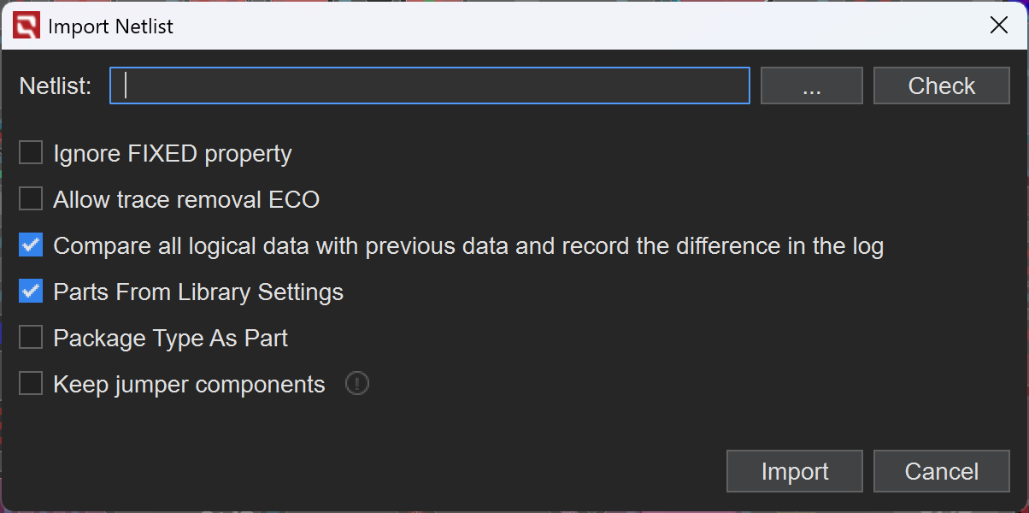Open file browser with the ellipsis button
Screen dimensions: 1029x513
click(811, 85)
